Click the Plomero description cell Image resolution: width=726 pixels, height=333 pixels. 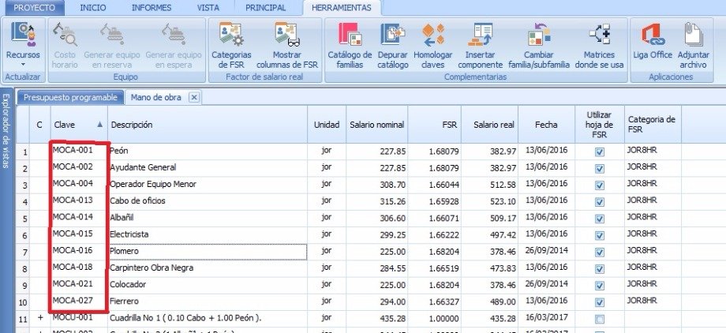pos(207,251)
